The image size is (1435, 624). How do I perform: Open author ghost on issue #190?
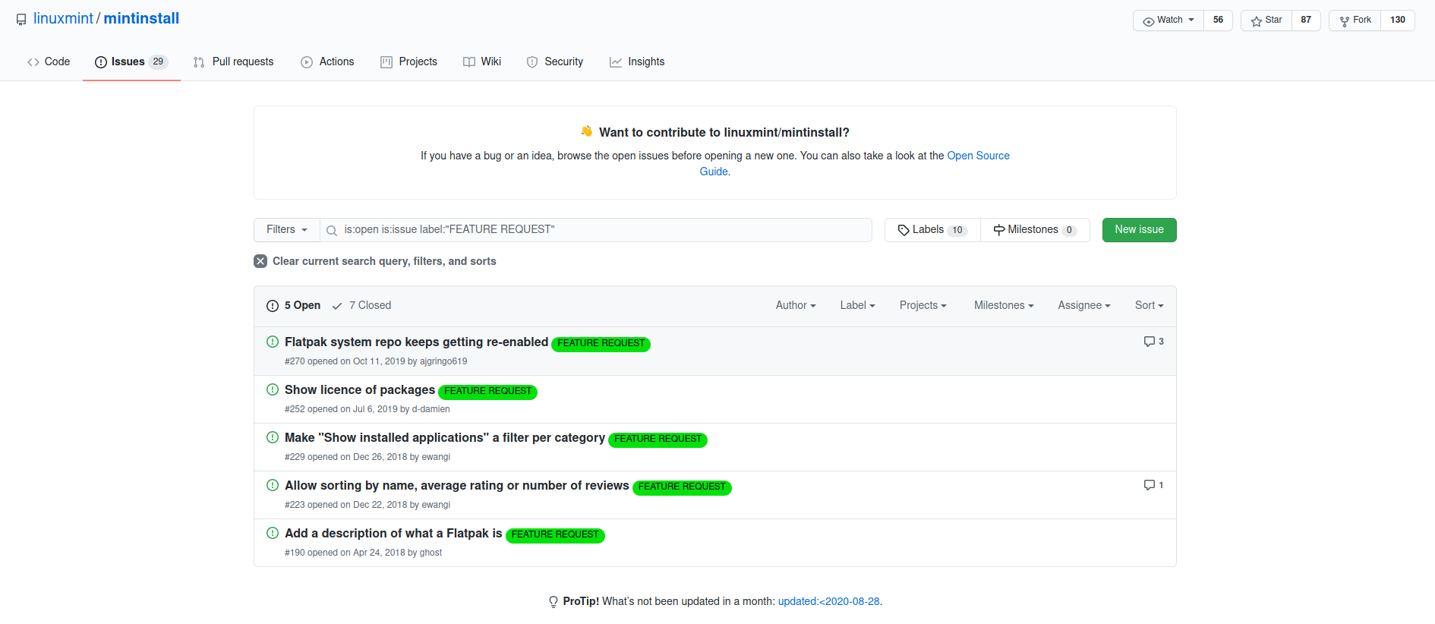click(x=430, y=553)
